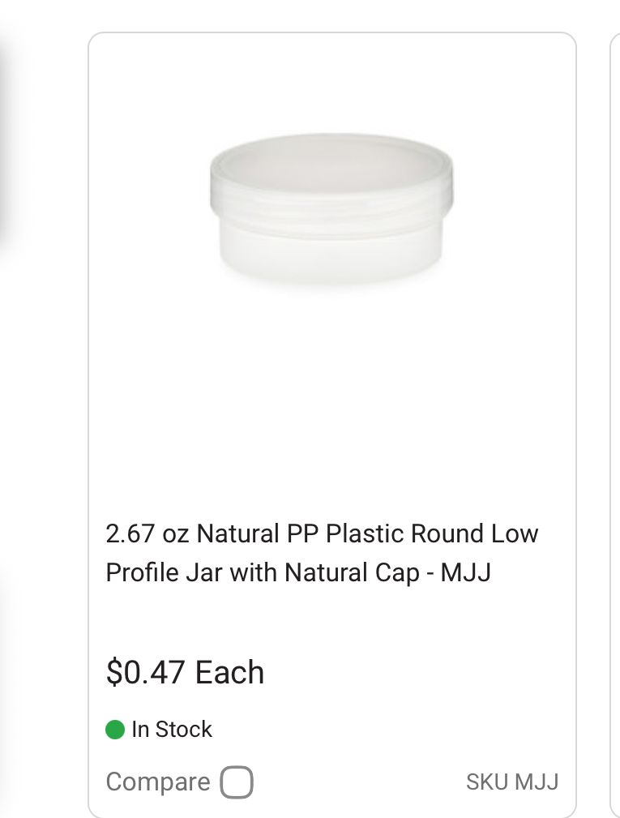Click the jar base in the product photo
The image size is (620, 818).
331,251
